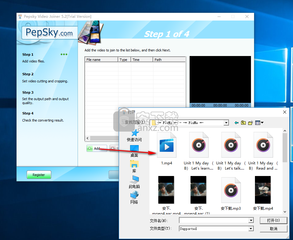The width and height of the screenshot is (293, 240).
Task: Click the video preview area
Action: pyautogui.click(x=220, y=80)
